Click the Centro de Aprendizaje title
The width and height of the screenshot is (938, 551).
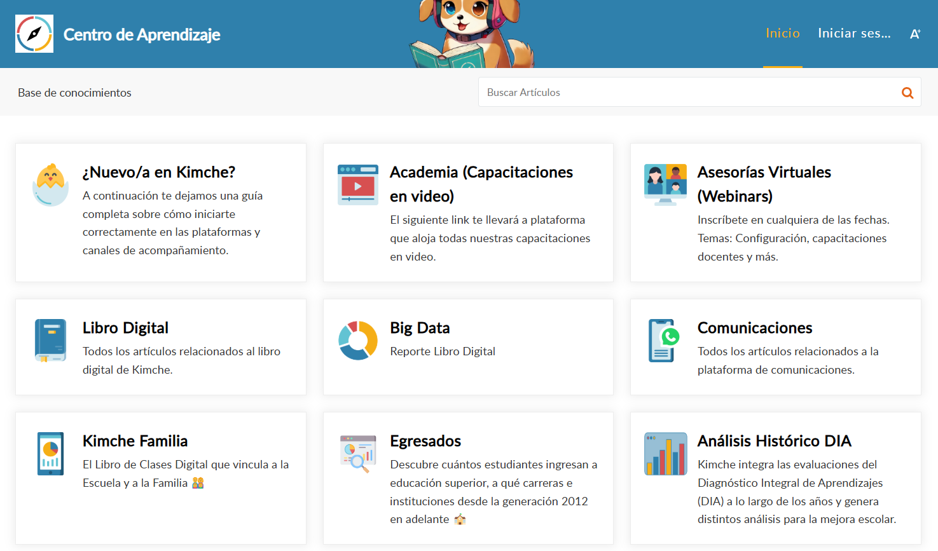pyautogui.click(x=142, y=34)
